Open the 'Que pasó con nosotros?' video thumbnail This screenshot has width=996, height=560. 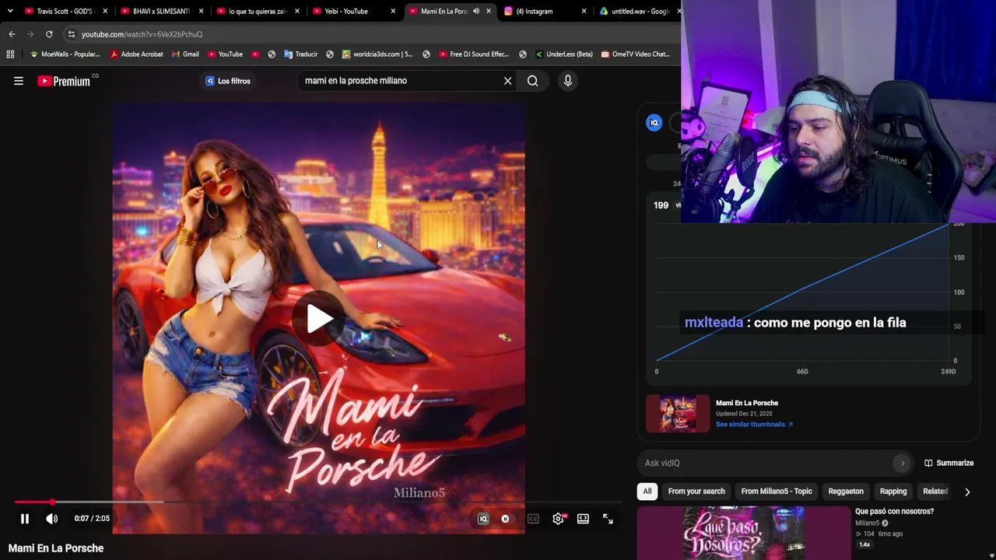[x=745, y=534]
